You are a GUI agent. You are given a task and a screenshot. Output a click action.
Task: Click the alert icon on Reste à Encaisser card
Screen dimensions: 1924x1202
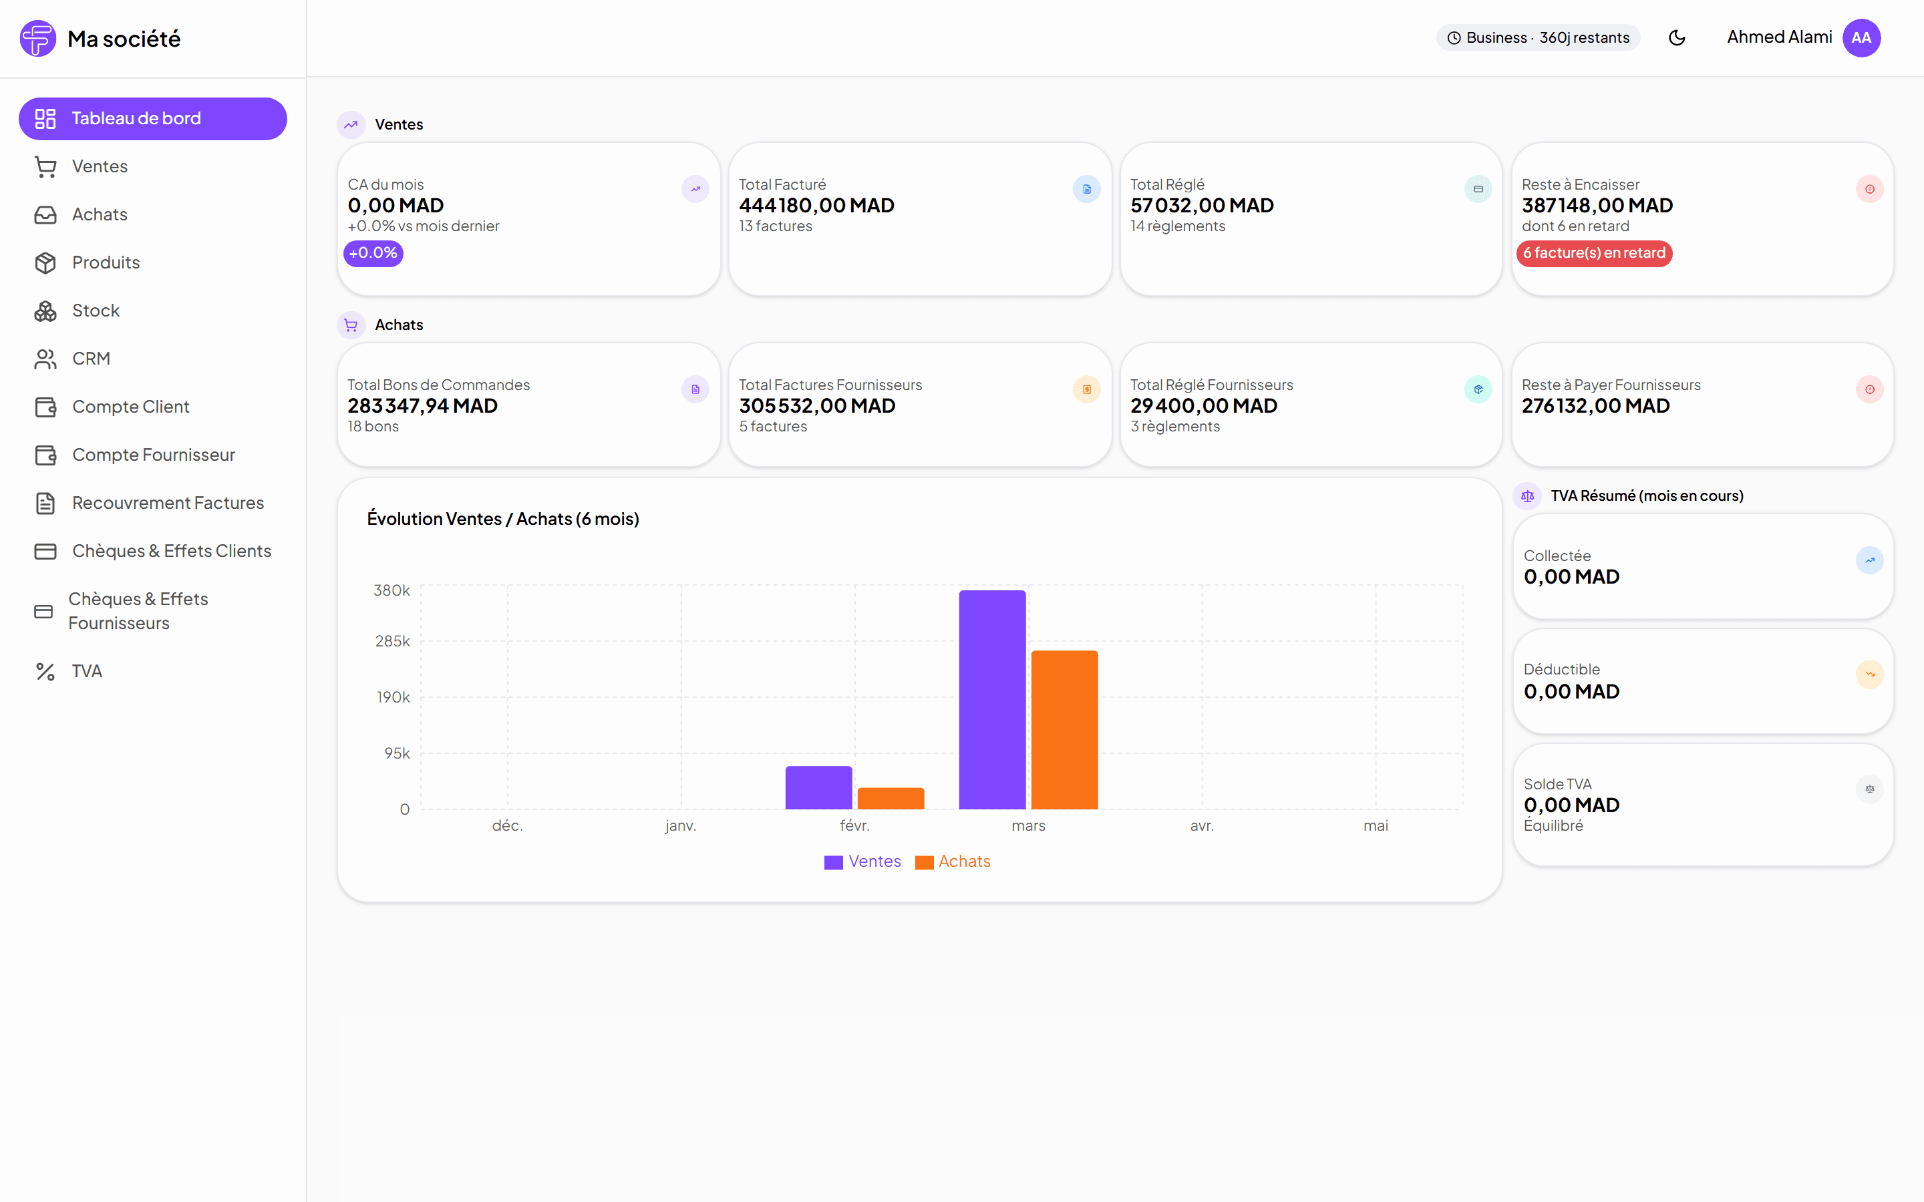[1870, 189]
